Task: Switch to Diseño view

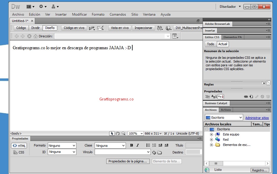Action: 50,28
